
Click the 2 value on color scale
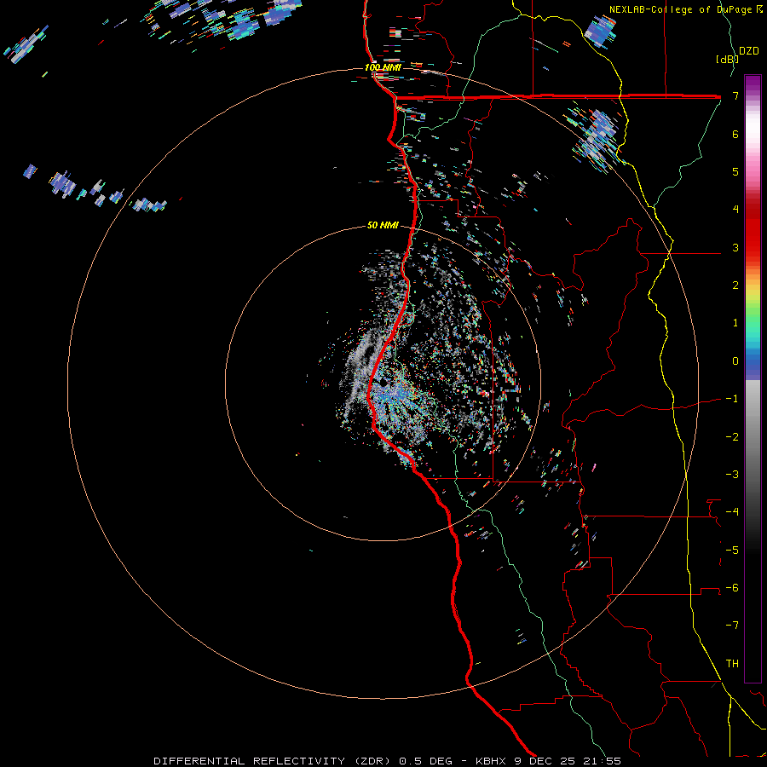[x=735, y=285]
